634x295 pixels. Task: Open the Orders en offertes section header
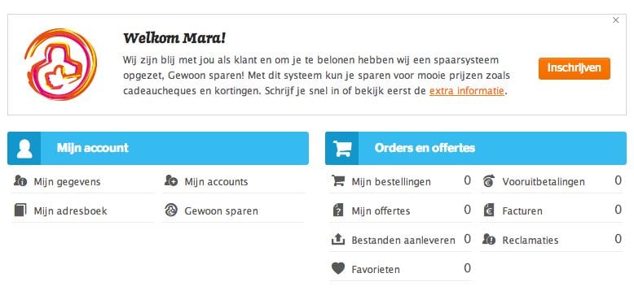pyautogui.click(x=476, y=148)
